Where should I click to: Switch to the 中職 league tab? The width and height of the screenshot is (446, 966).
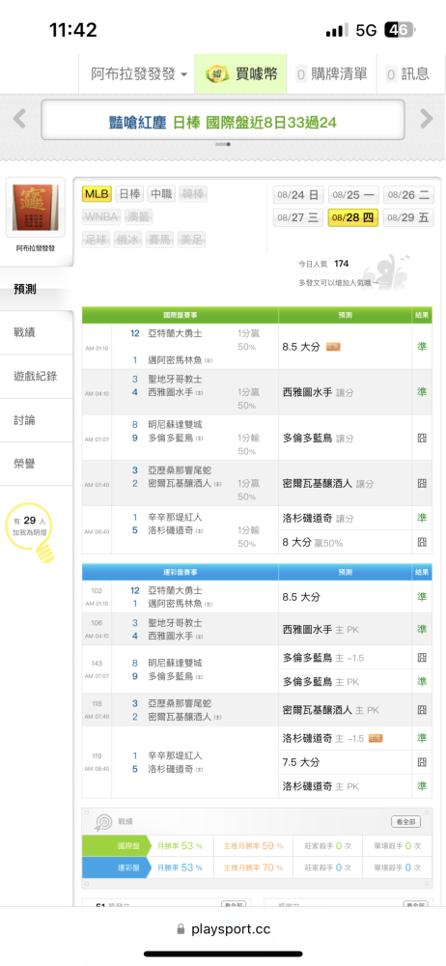[161, 194]
